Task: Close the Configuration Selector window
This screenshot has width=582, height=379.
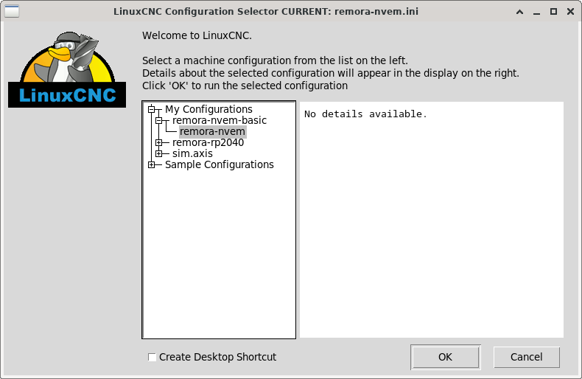Action: point(570,12)
